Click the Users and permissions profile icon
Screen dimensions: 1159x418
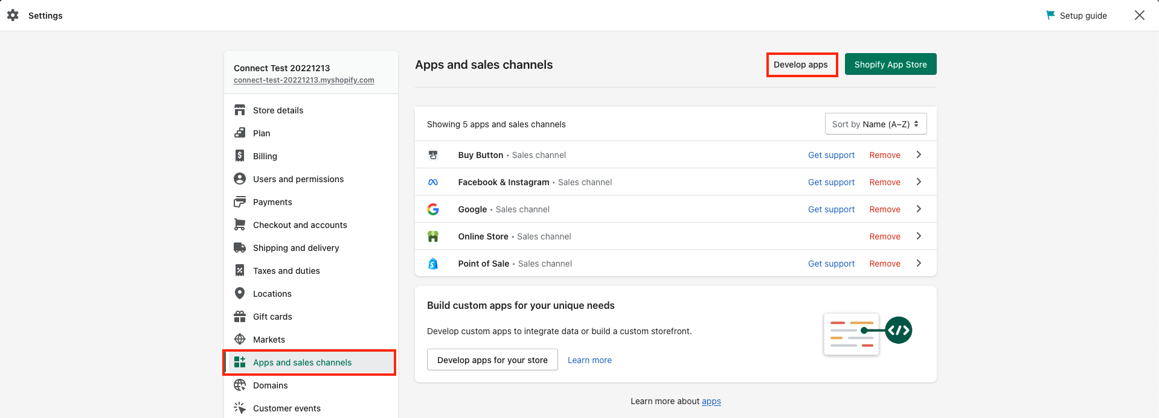click(x=240, y=179)
